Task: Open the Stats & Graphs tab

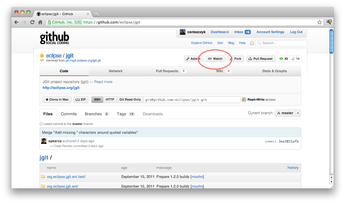Action: (x=274, y=71)
